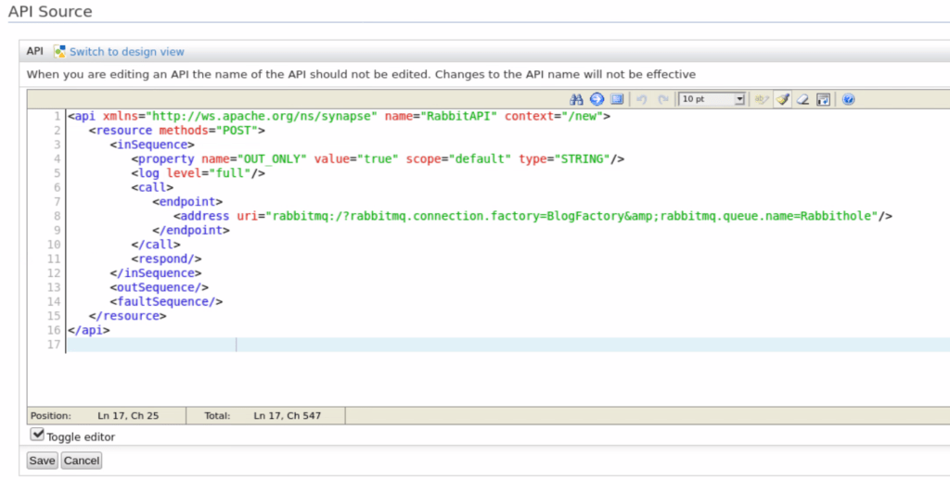Save the API source
Image resolution: width=950 pixels, height=480 pixels.
(42, 461)
